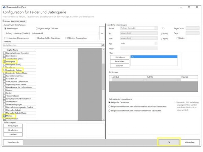203x152 pixels.
Task: Enable Dynamics 365 Suchdialog anzeigen checkbox
Action: 176,102
